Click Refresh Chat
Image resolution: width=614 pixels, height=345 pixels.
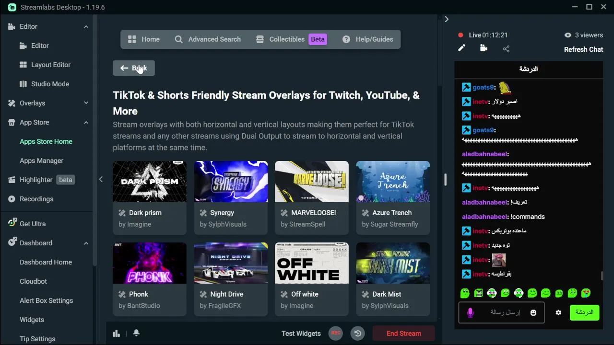583,49
